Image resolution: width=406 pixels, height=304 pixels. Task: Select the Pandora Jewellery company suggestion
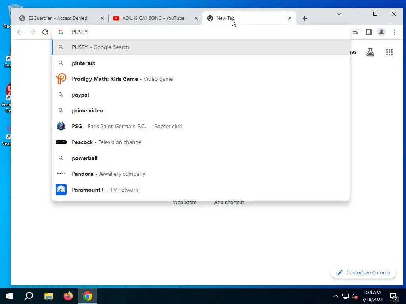coord(201,174)
